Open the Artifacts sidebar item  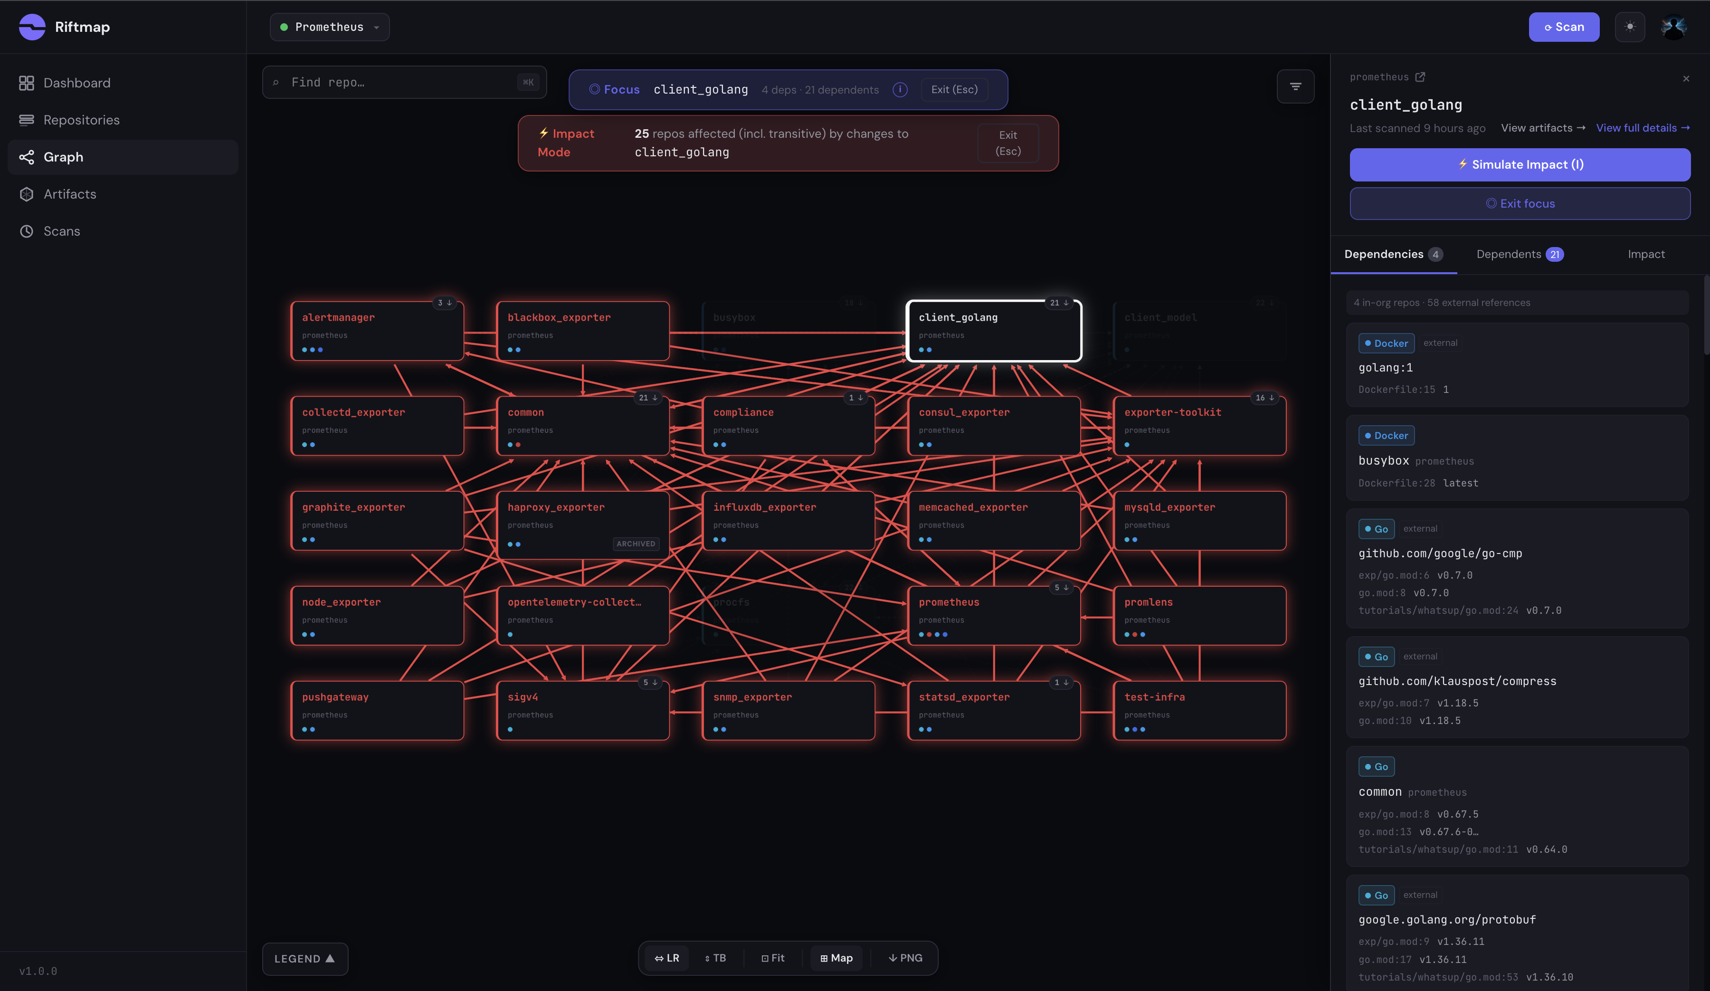pyautogui.click(x=123, y=194)
